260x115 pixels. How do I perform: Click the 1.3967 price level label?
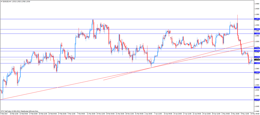click(257, 19)
